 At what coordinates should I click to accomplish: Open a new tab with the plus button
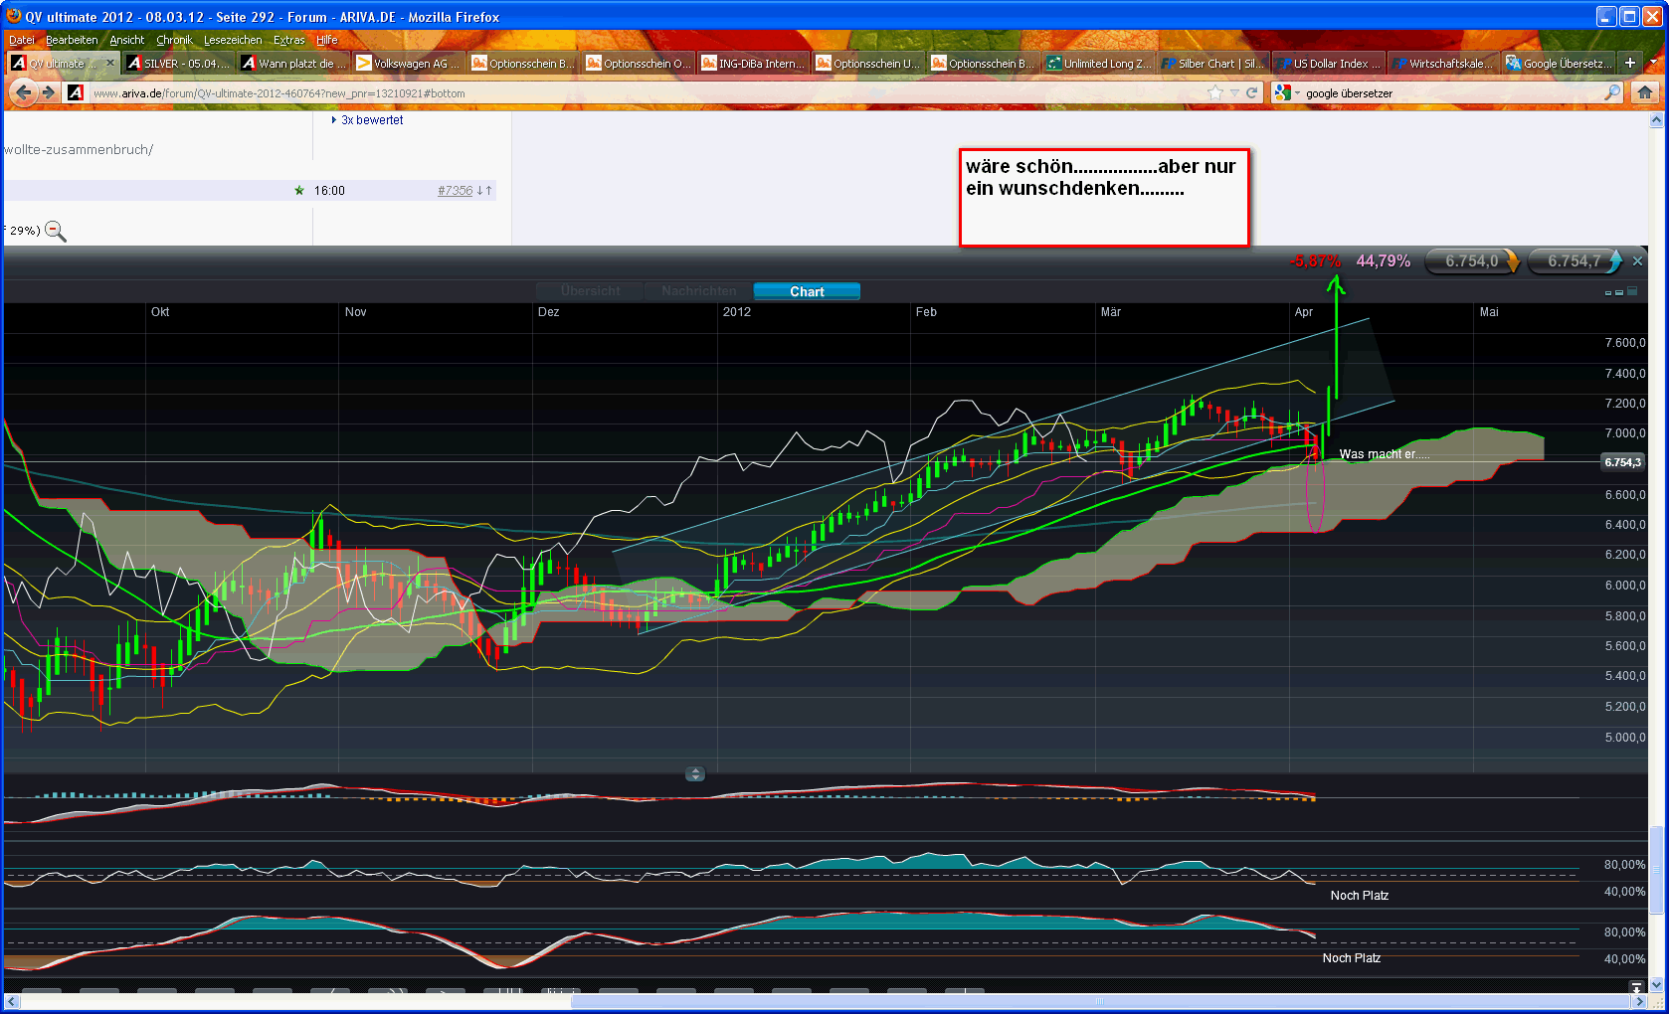pyautogui.click(x=1630, y=63)
